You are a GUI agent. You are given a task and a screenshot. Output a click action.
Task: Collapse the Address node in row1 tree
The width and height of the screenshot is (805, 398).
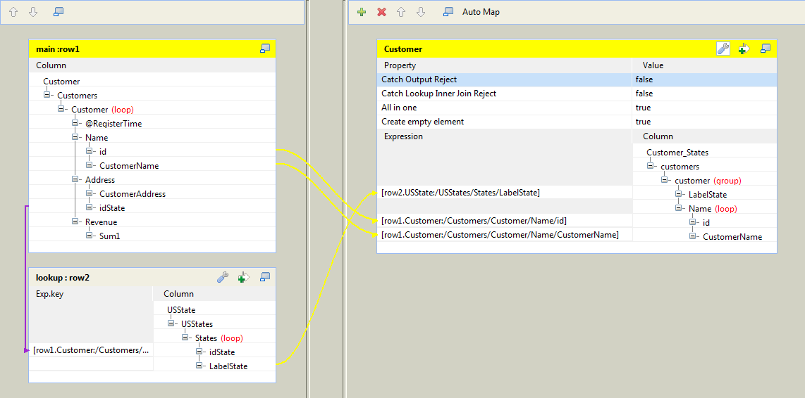(75, 179)
